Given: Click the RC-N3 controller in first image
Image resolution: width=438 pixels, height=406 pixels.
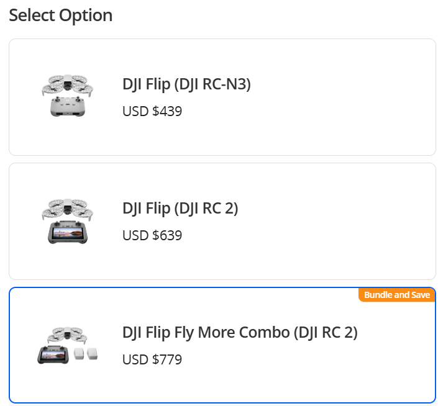Looking at the screenshot, I should (67, 106).
